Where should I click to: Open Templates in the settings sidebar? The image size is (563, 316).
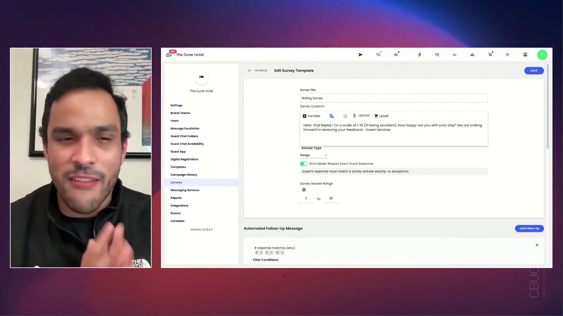pos(178,167)
